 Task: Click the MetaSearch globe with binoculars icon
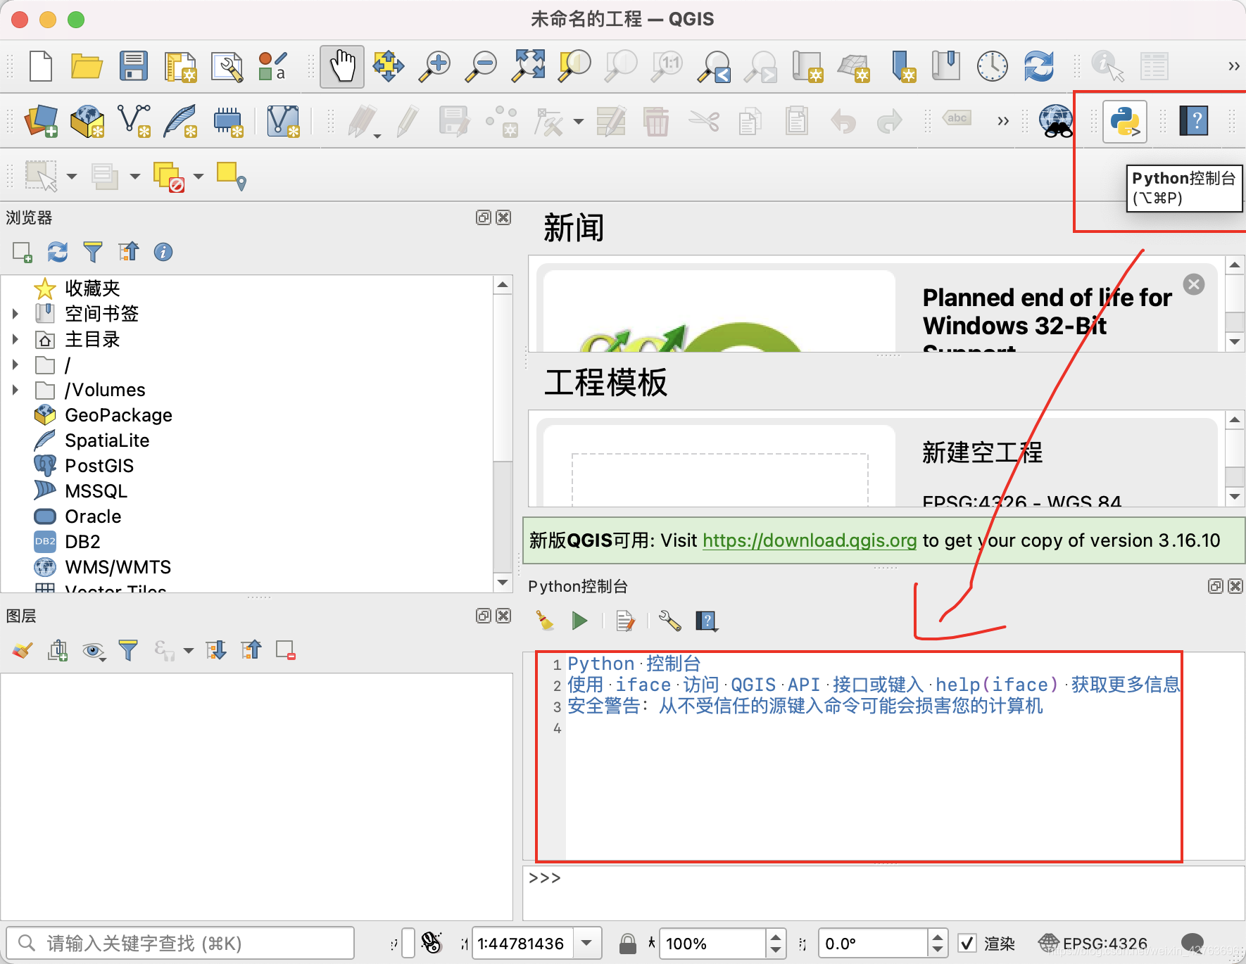coord(1056,121)
